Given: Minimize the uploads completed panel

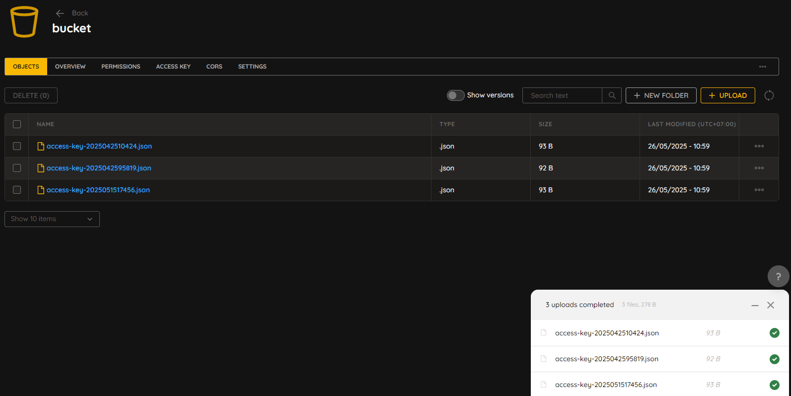Looking at the screenshot, I should (755, 305).
